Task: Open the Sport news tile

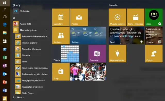Action: [x=127, y=36]
